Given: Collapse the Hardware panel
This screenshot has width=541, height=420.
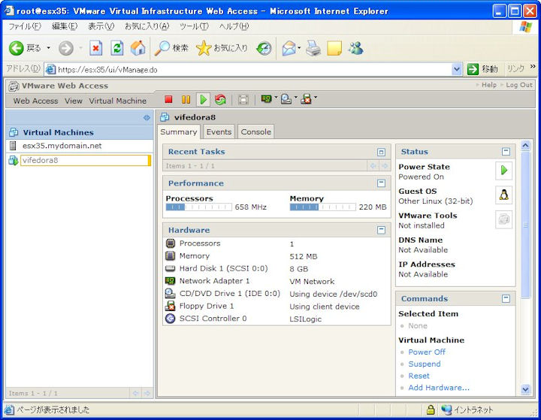Looking at the screenshot, I should (x=381, y=230).
